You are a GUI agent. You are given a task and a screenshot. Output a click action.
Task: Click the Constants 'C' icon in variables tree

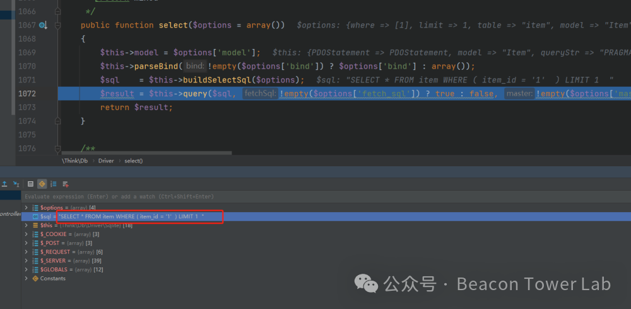pos(35,278)
